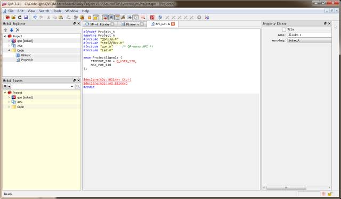Click the toolbar icon right of Paste
This screenshot has width=341, height=199.
pos(68,18)
